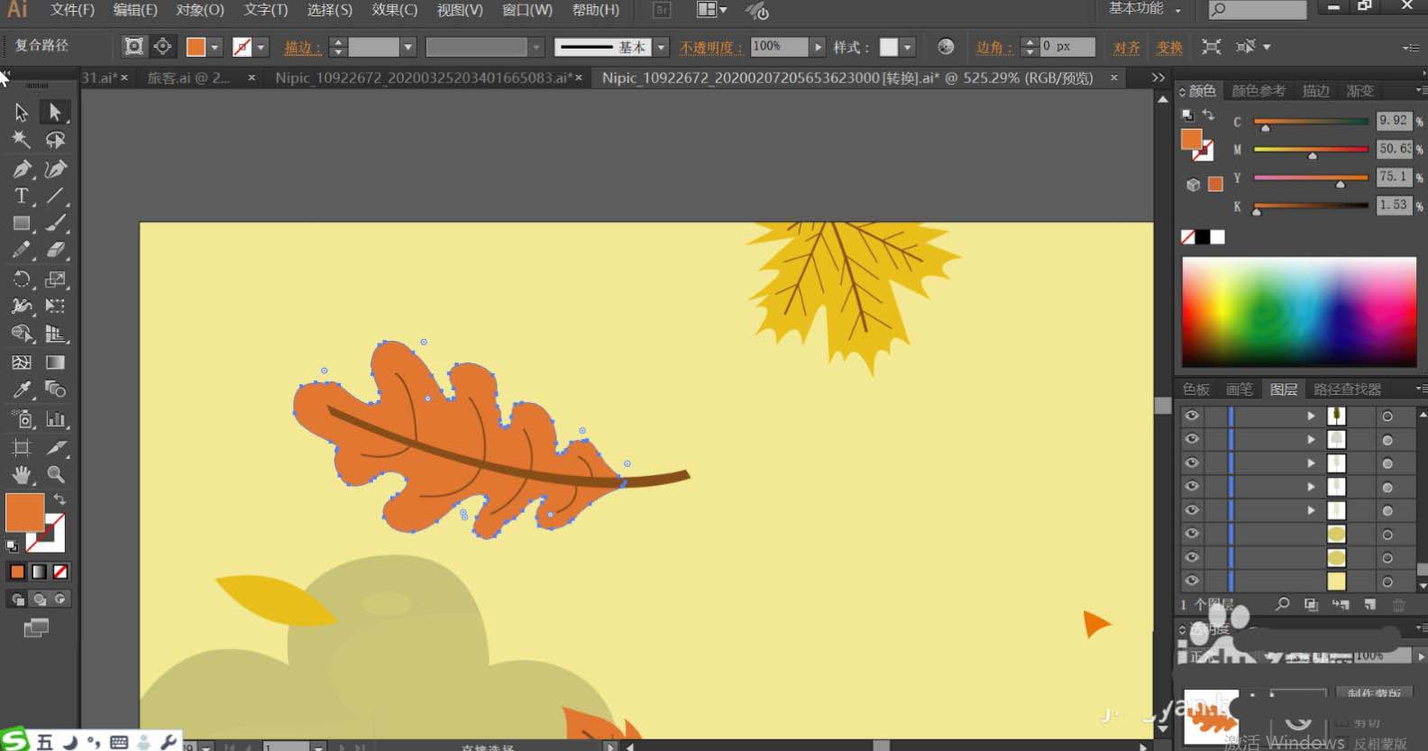Click the 边角 link in control bar
The height and width of the screenshot is (751, 1428).
994,47
